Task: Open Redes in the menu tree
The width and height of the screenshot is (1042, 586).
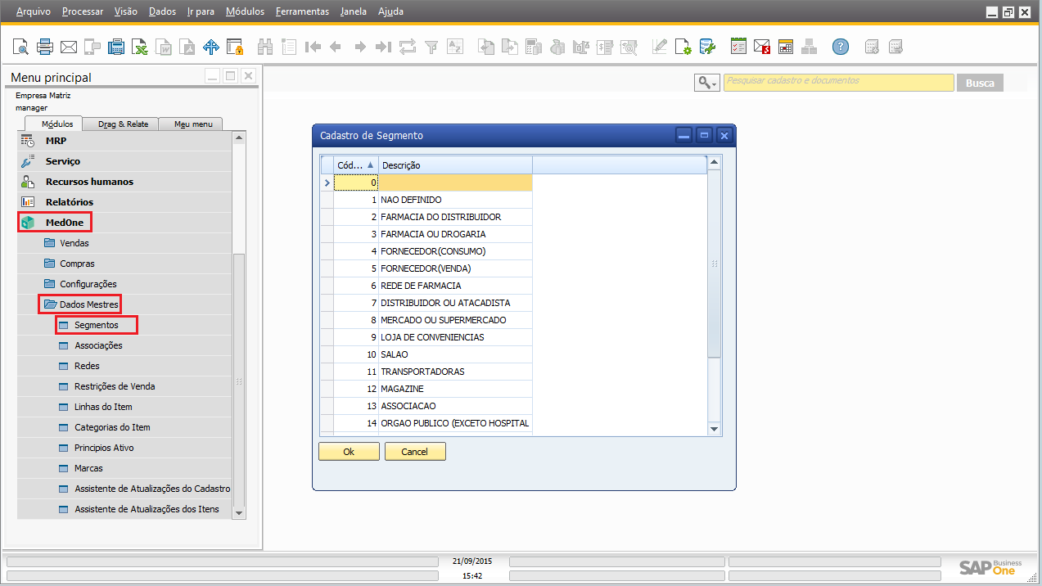Action: click(87, 366)
